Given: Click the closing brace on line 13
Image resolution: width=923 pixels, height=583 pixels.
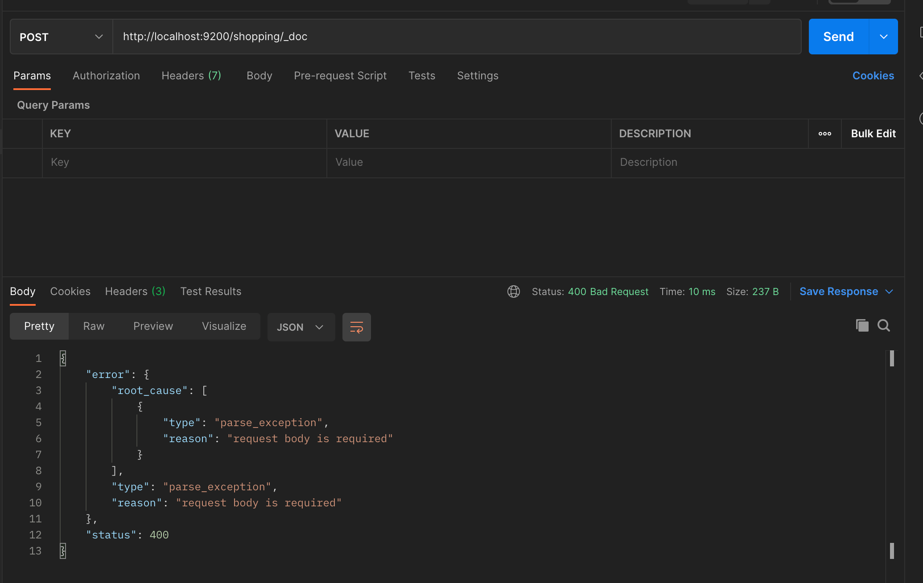Looking at the screenshot, I should [63, 551].
